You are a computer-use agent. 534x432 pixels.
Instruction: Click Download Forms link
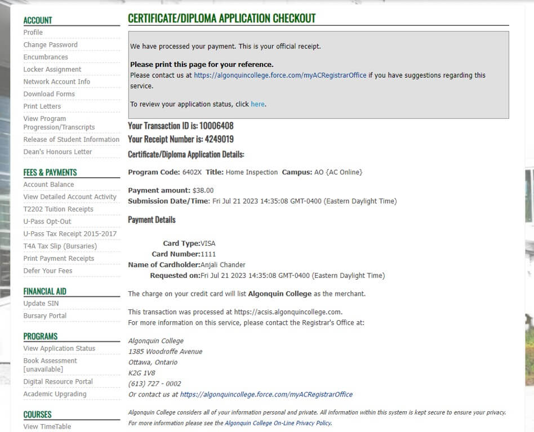click(x=49, y=94)
